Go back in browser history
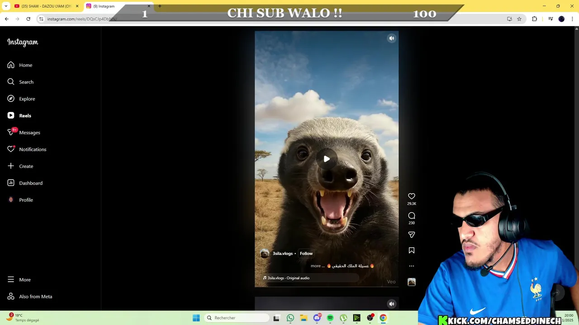579x325 pixels. pos(6,19)
